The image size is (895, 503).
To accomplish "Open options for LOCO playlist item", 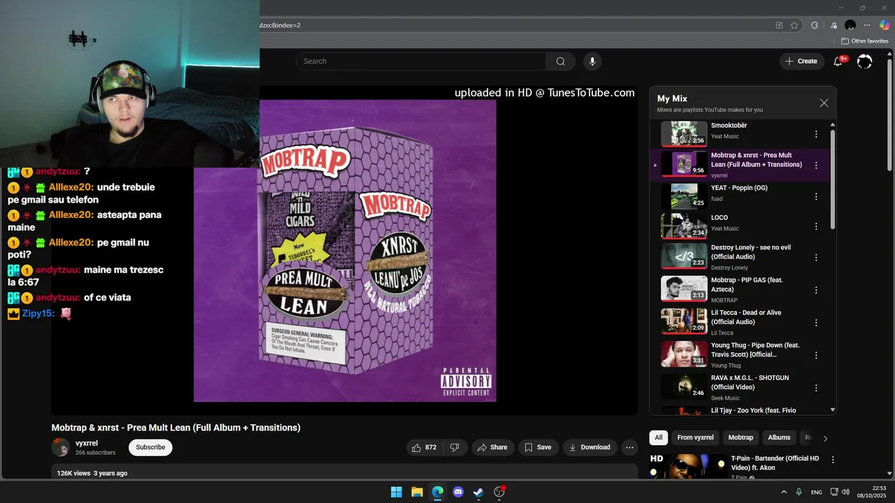I will tap(815, 226).
